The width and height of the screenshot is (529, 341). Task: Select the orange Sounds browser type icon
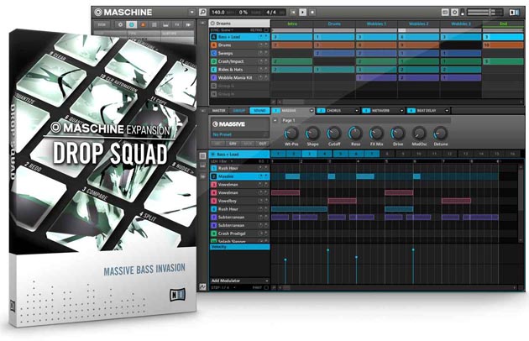click(143, 24)
